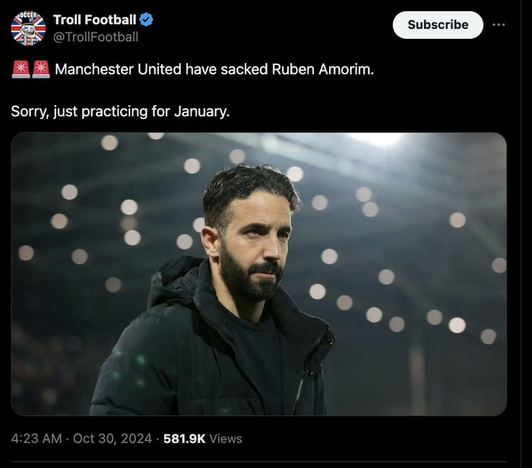Image resolution: width=532 pixels, height=468 pixels.
Task: Click the blue verified badge
Action: tap(147, 20)
